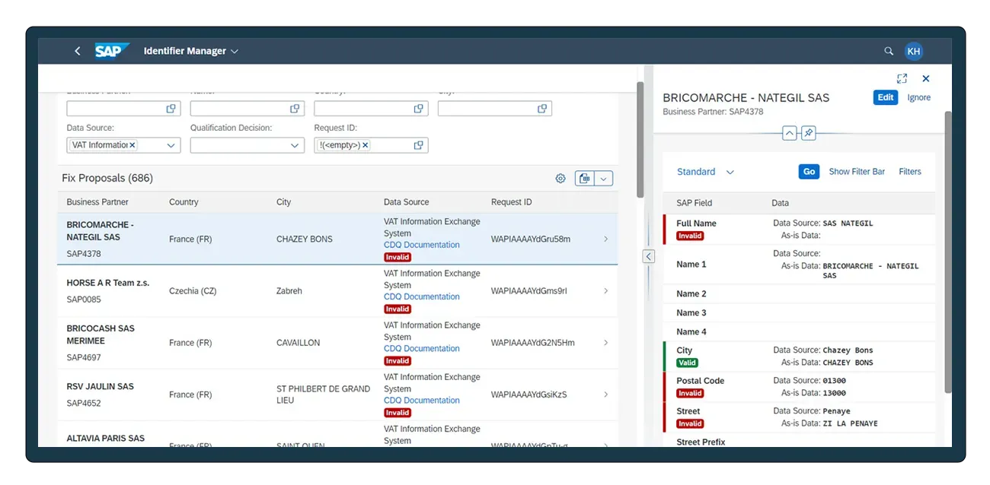Collapse the detail header with up arrow
Screen dimensions: 990x485
[790, 133]
